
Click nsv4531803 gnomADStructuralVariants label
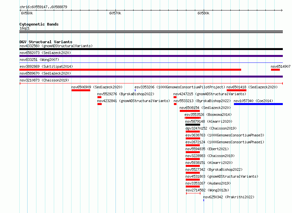222,176
